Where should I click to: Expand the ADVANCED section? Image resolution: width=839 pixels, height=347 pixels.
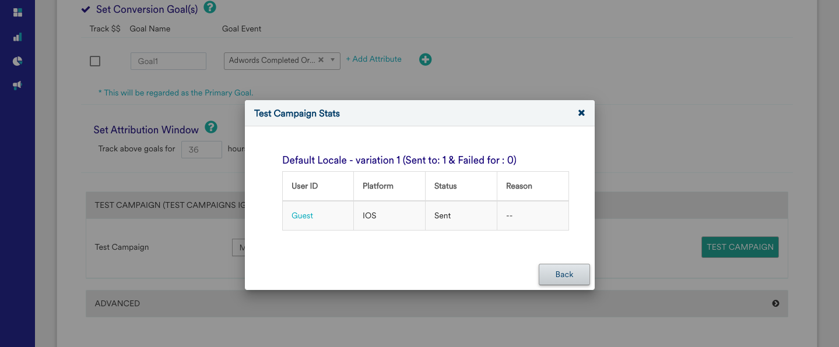point(775,303)
